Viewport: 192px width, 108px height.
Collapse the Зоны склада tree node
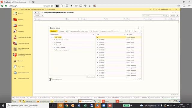coord(51,37)
